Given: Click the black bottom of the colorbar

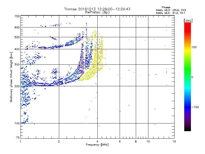Looking at the screenshot, I should pos(188,129).
